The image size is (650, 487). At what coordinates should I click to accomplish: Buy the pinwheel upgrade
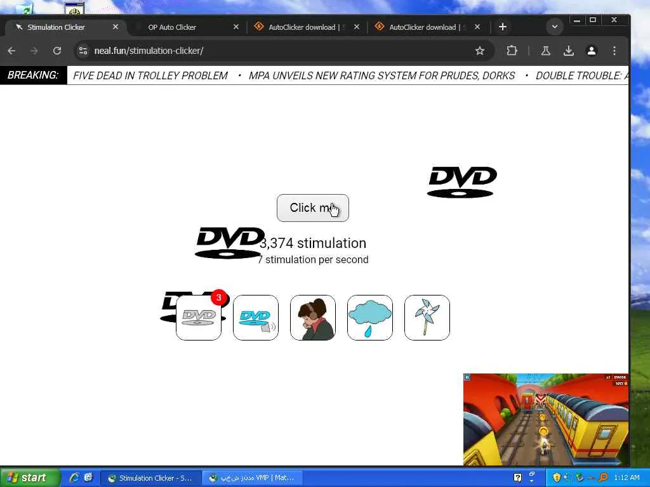[x=427, y=318]
